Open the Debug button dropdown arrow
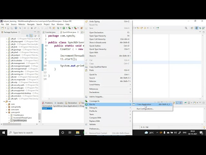This screenshot has height=155, width=206. pyautogui.click(x=61, y=28)
